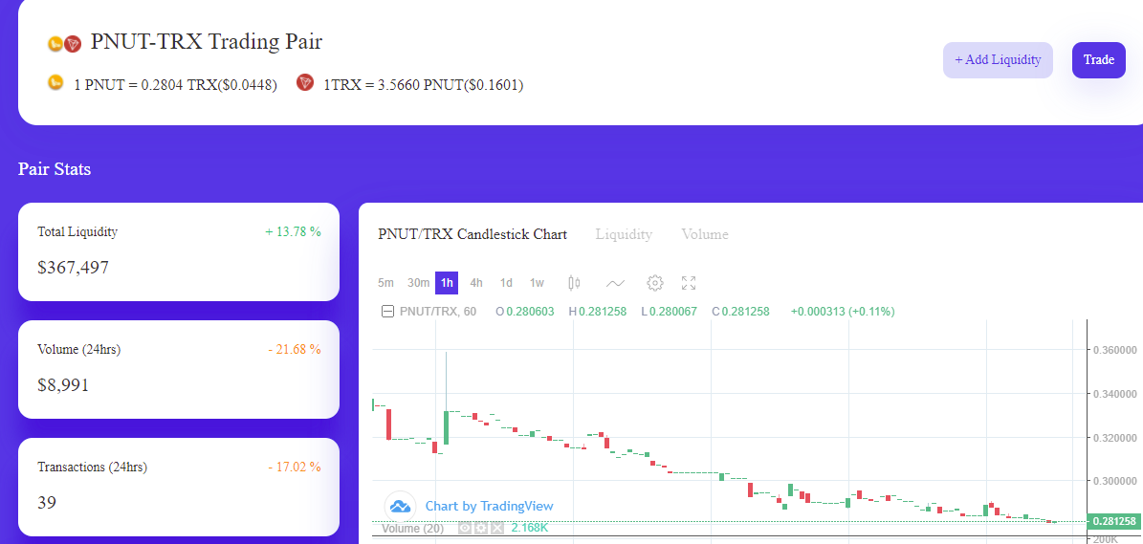
Task: Click the 0.320000 price axis label
Action: click(1114, 438)
